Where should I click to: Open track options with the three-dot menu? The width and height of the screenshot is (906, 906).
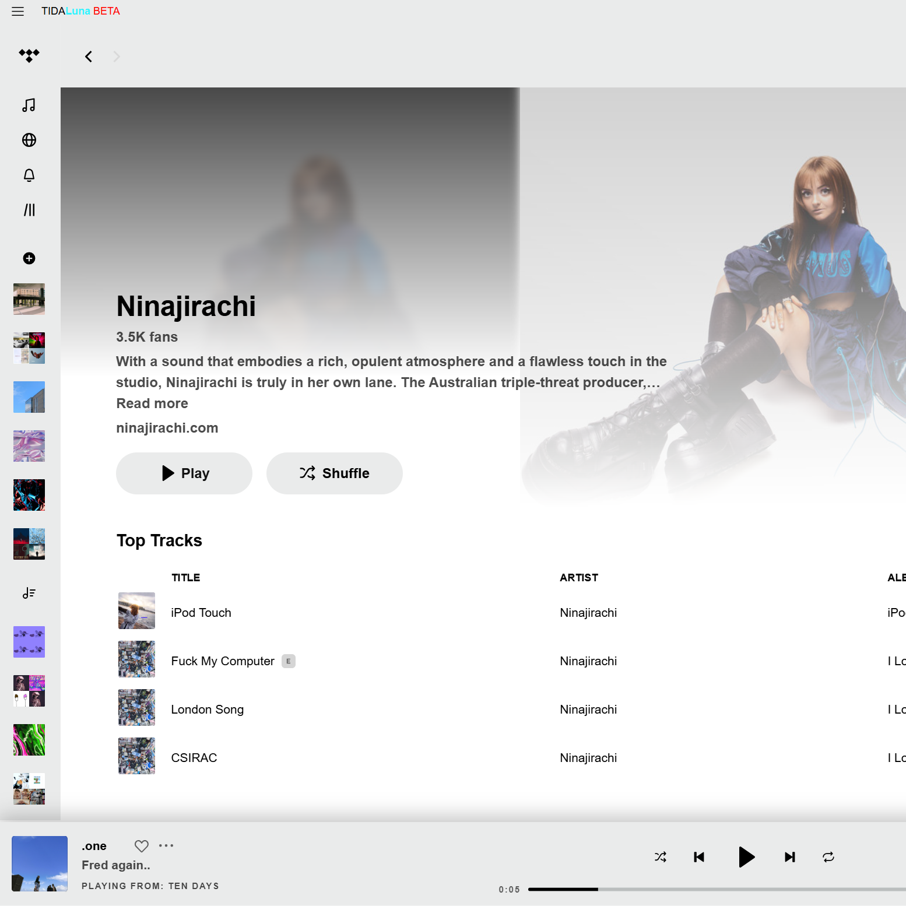coord(167,845)
